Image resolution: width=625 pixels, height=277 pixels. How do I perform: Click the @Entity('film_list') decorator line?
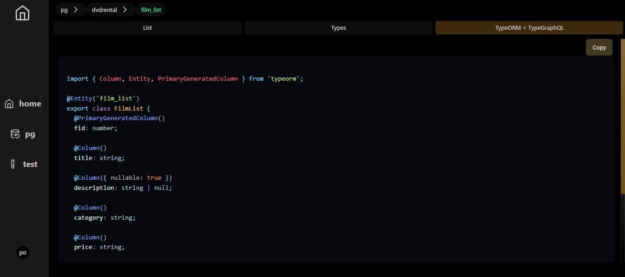(x=103, y=99)
